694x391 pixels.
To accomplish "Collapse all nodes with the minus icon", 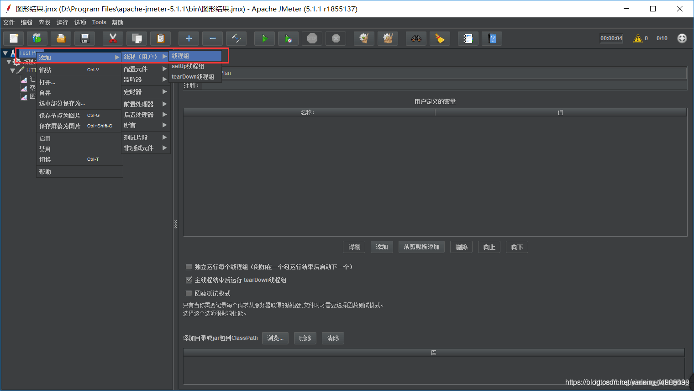I will pyautogui.click(x=212, y=38).
